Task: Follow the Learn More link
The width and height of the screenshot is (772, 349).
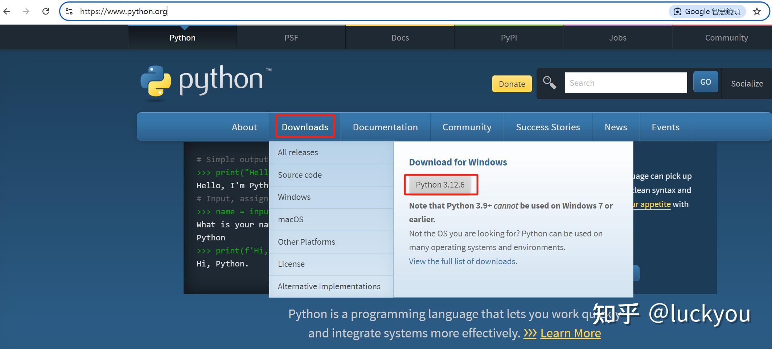Action: [570, 333]
